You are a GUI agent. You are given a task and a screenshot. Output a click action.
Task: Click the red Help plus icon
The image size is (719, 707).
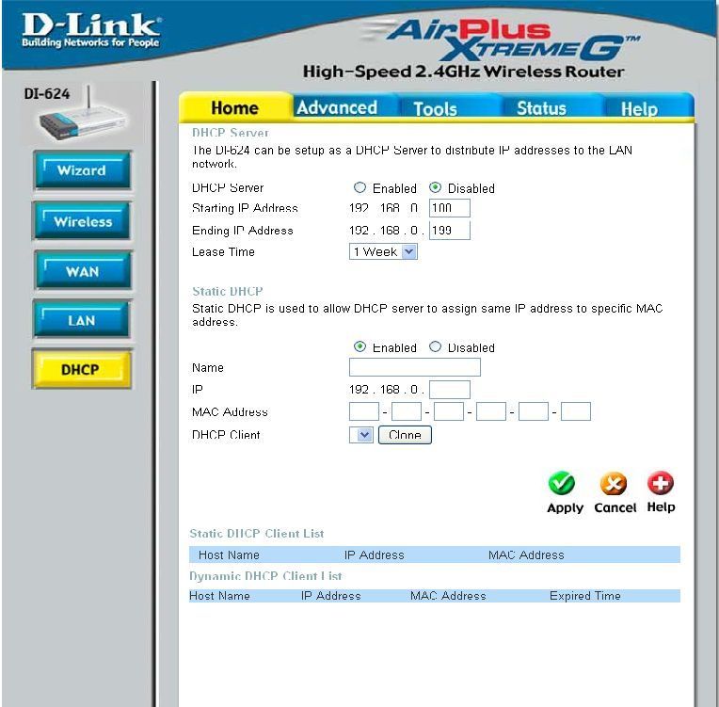[x=661, y=483]
